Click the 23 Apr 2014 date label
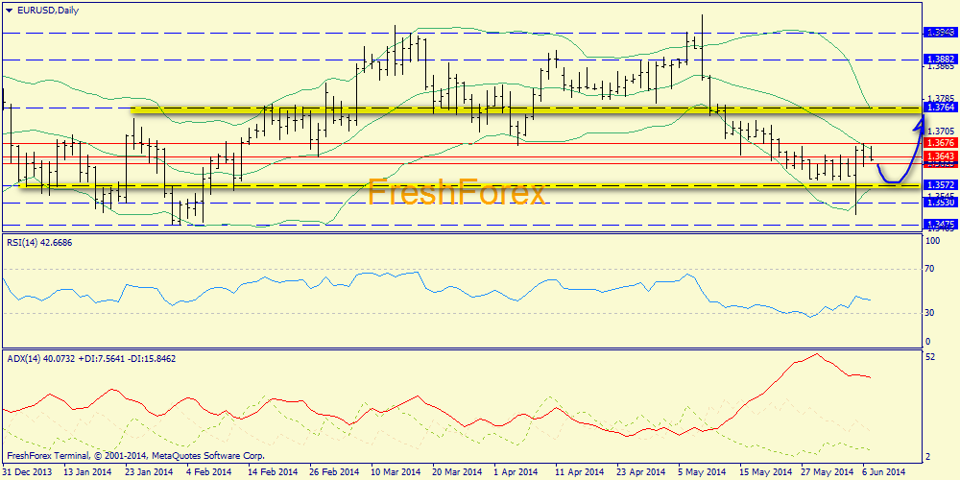 click(x=639, y=472)
